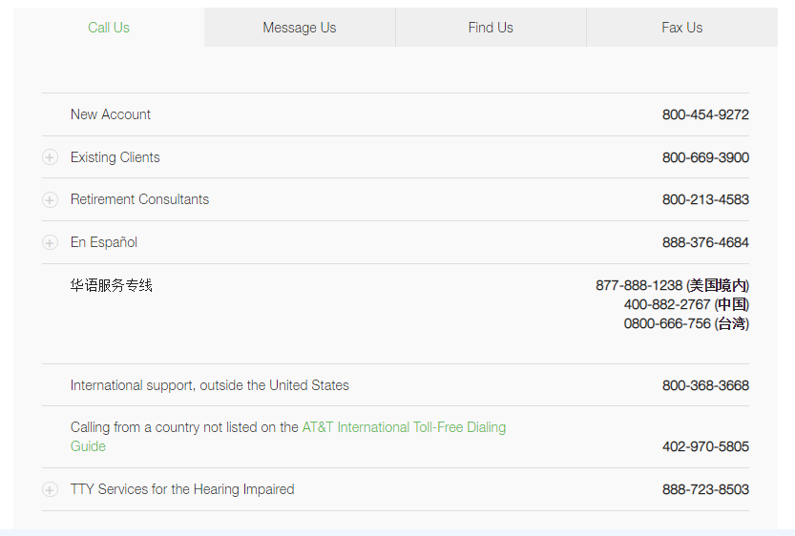Select the Call Us tab
Screen dimensions: 795x536
click(x=109, y=28)
